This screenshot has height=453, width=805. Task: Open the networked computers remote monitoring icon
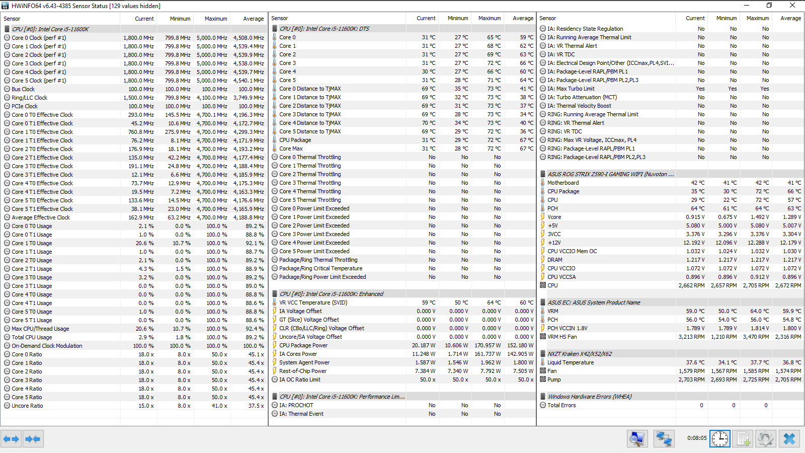[664, 439]
